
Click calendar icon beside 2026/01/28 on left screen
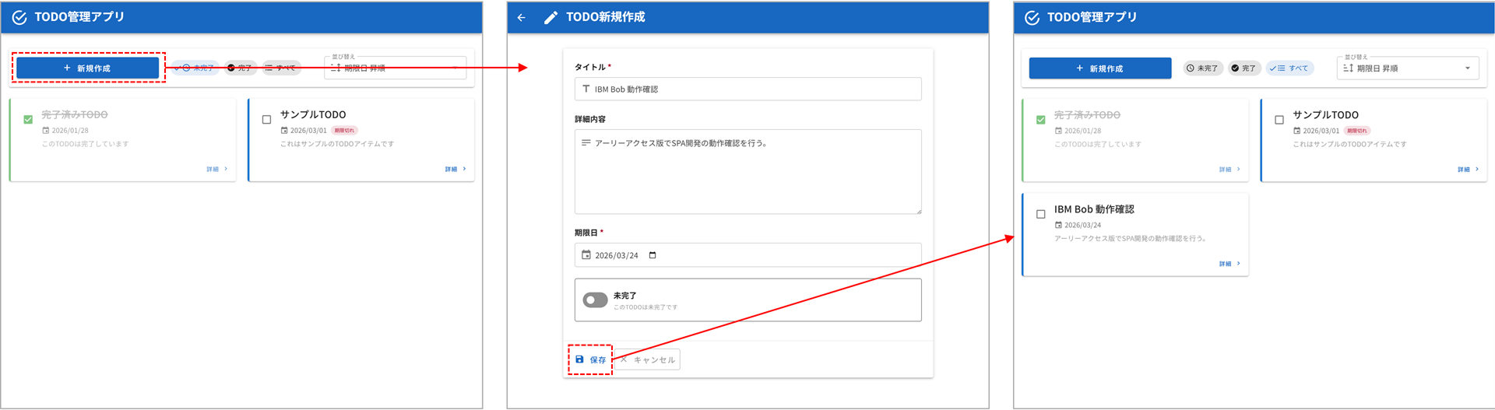46,131
